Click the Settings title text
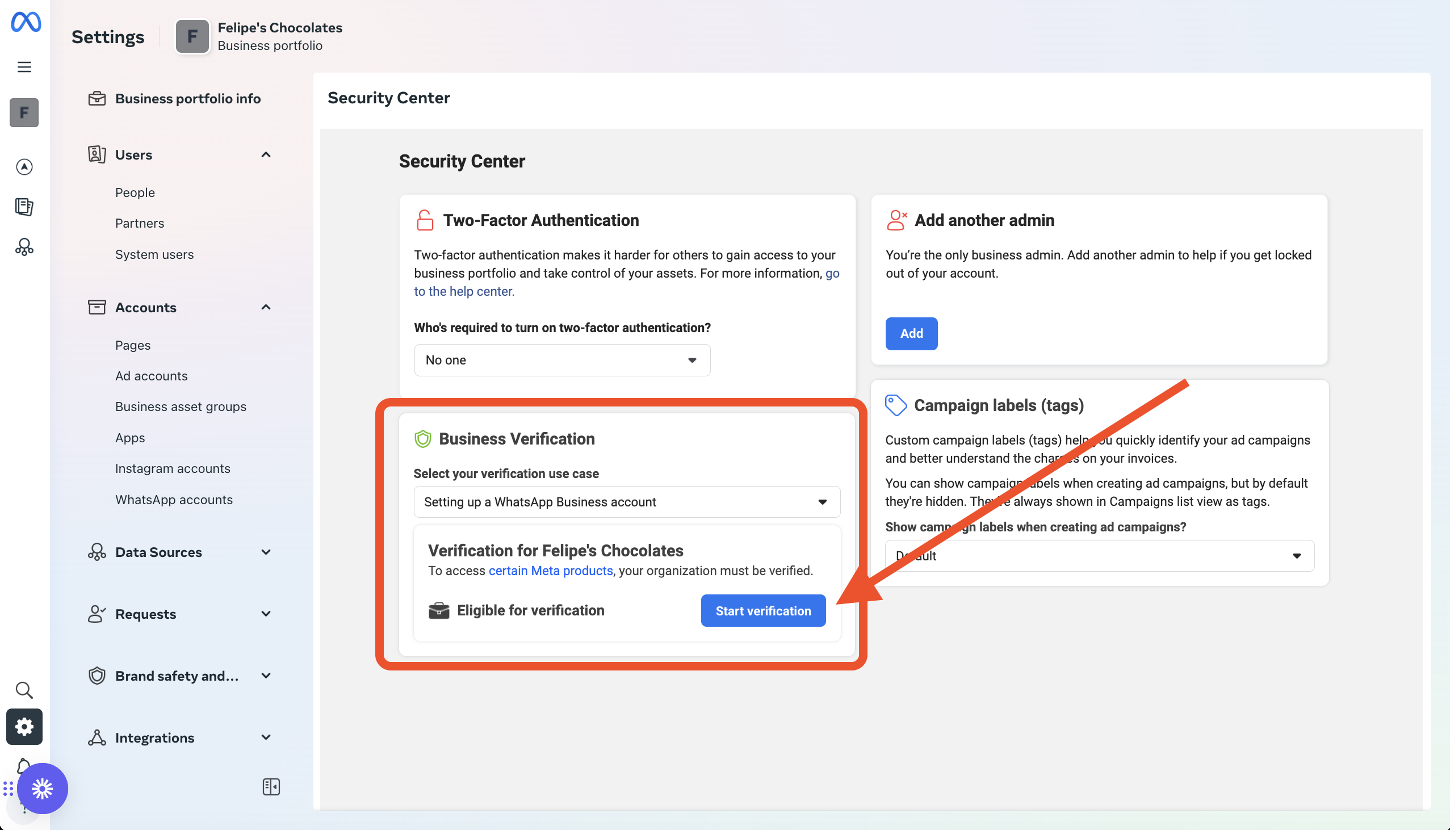The height and width of the screenshot is (830, 1450). pyautogui.click(x=108, y=37)
